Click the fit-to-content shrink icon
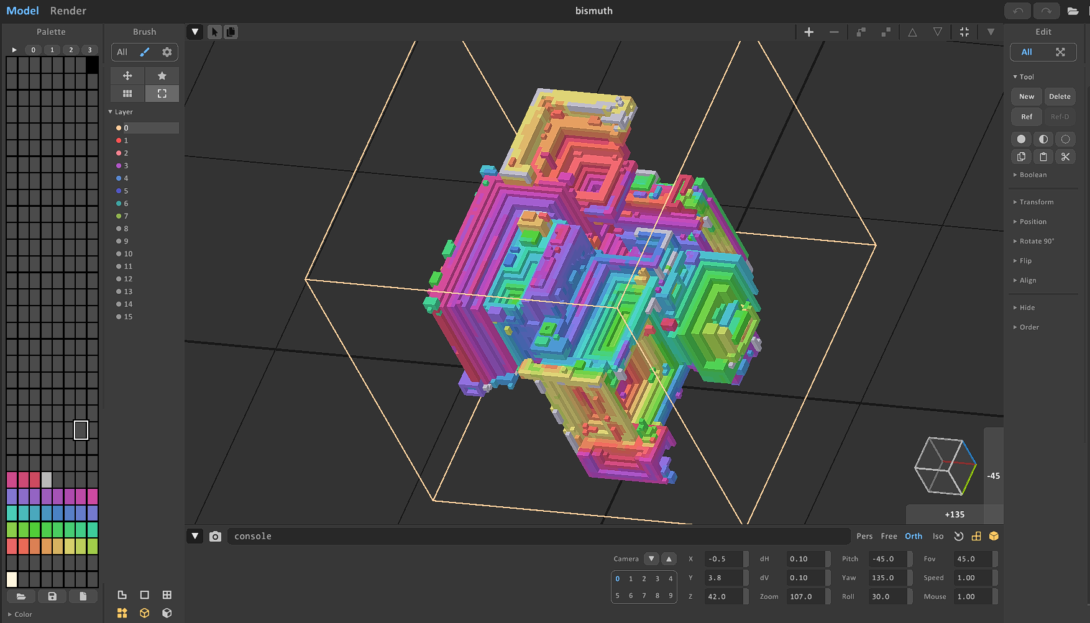1090x623 pixels. (x=964, y=32)
